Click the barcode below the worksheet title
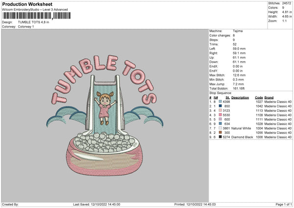This screenshot has height=208, width=294. coord(34,16)
